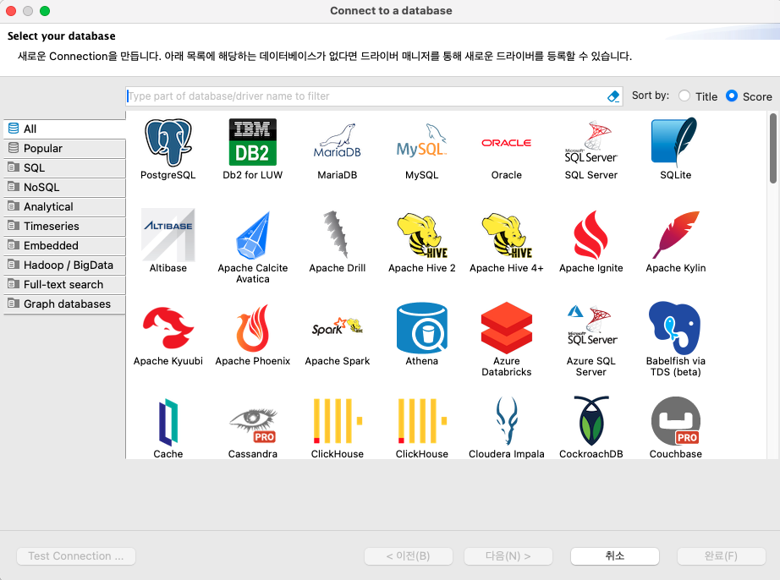Pick the Athena database icon
This screenshot has height=580, width=780.
coord(422,328)
